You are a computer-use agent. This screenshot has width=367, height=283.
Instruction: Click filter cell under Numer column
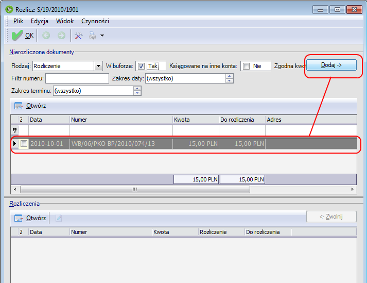coord(121,130)
